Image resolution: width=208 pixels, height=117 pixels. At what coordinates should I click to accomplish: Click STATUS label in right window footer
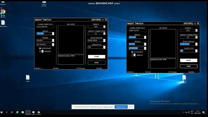[x=173, y=72]
